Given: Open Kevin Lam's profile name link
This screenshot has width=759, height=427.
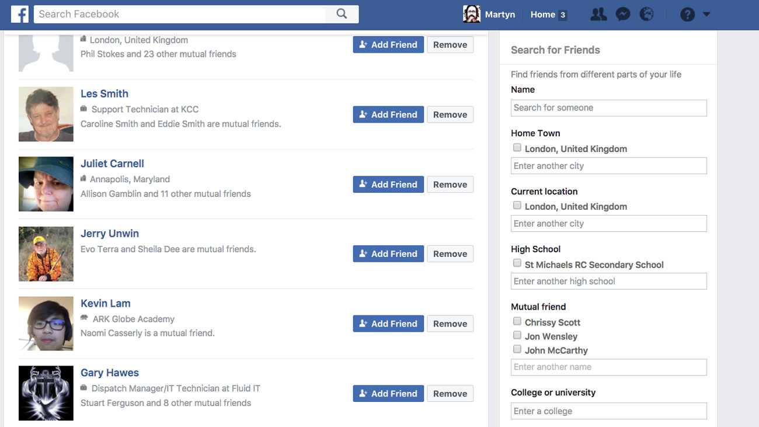Looking at the screenshot, I should click(x=106, y=303).
